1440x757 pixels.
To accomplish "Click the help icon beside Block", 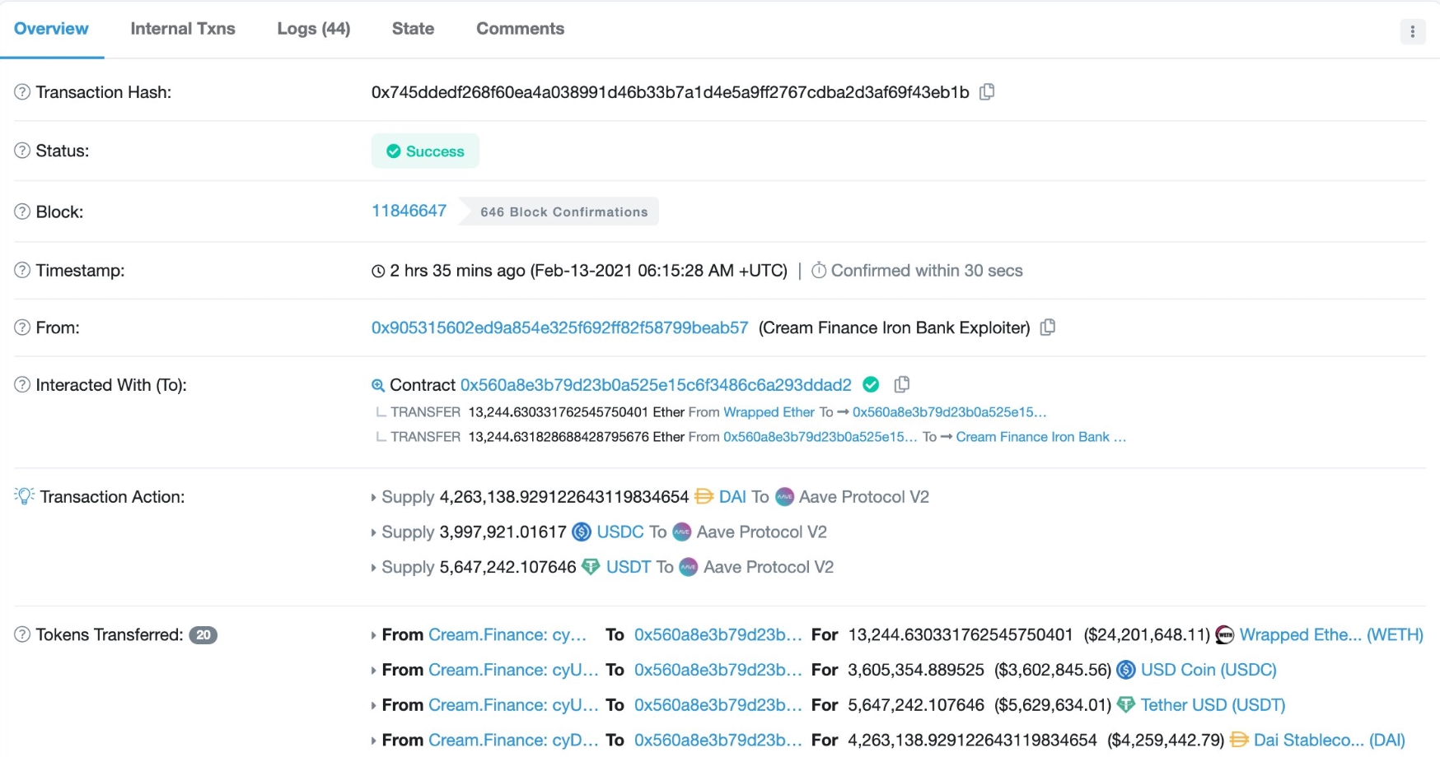I will tap(22, 211).
